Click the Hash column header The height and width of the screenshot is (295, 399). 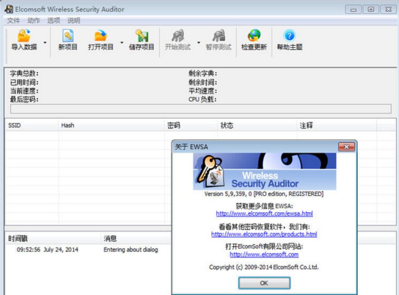coord(111,125)
